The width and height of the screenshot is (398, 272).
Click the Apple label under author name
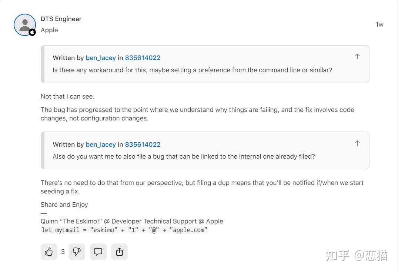pyautogui.click(x=49, y=30)
